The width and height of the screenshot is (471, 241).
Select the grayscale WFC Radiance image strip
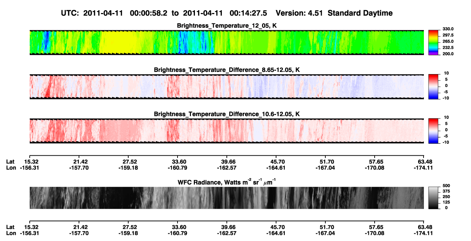pos(227,198)
